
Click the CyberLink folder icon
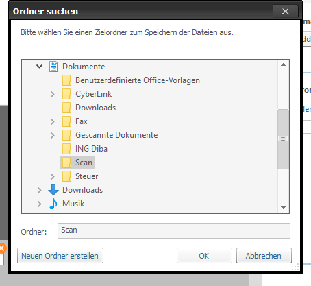[66, 94]
